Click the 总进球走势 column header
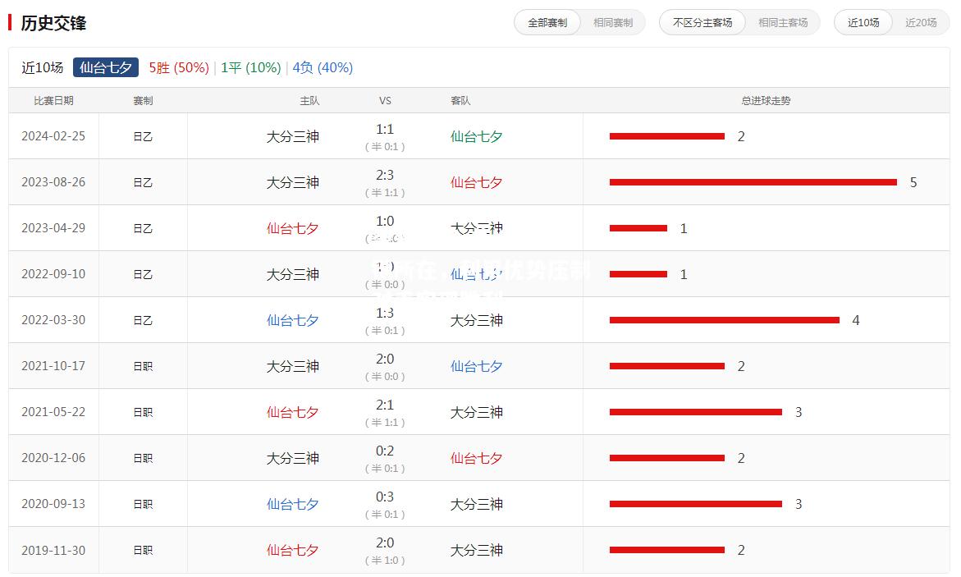This screenshot has width=961, height=577. [x=766, y=101]
